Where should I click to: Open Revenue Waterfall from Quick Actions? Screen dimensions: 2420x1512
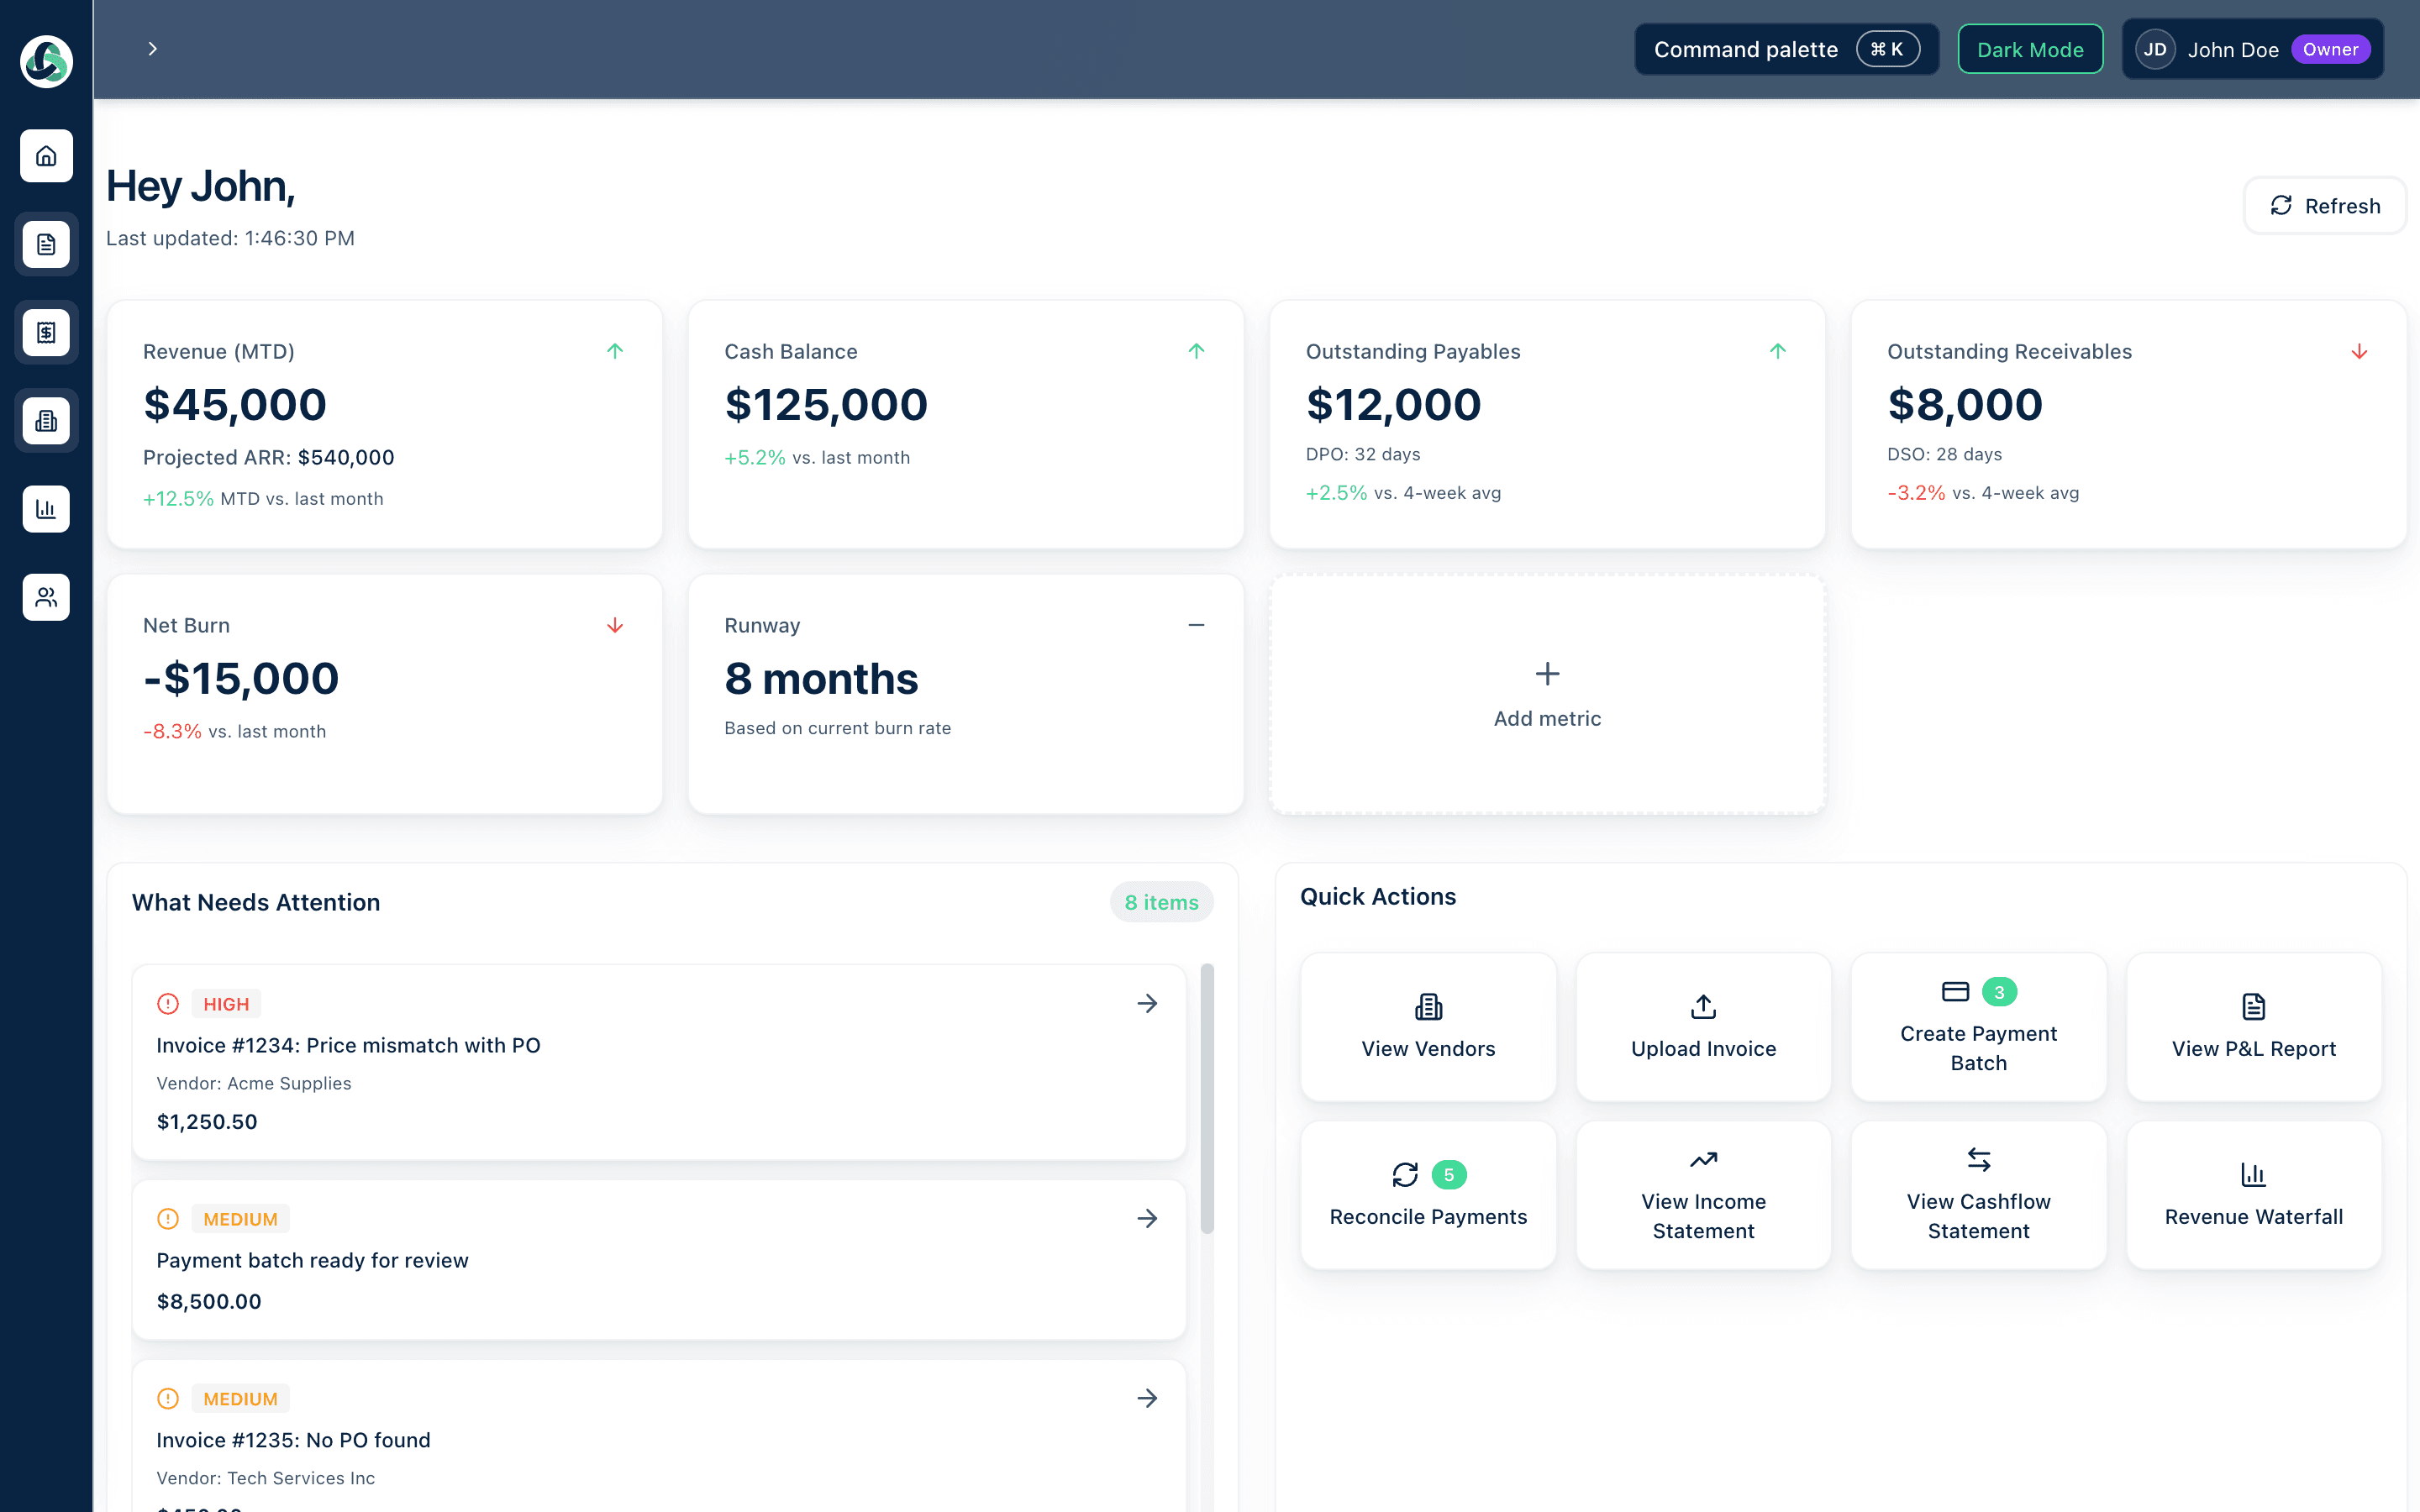click(2253, 1194)
